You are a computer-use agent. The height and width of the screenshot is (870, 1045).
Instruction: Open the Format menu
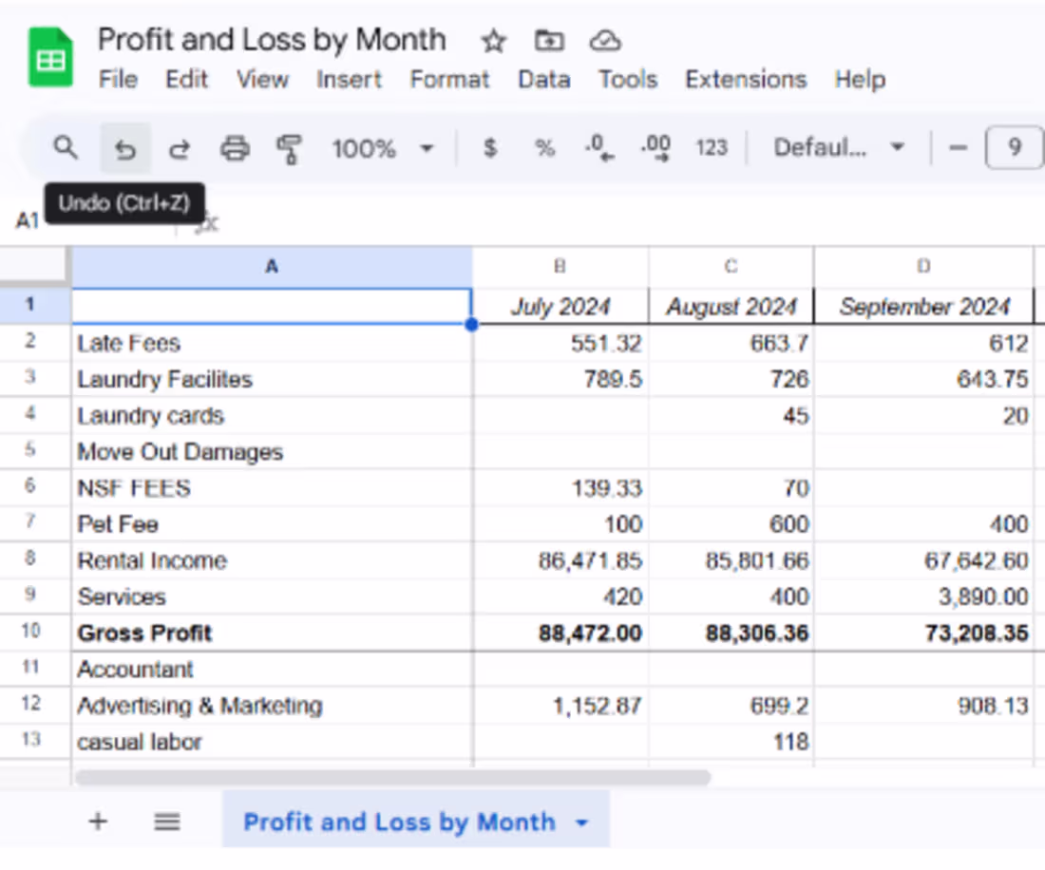[449, 80]
